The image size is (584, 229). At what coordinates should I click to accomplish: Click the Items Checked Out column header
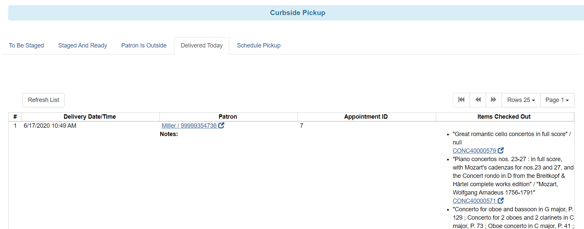504,117
